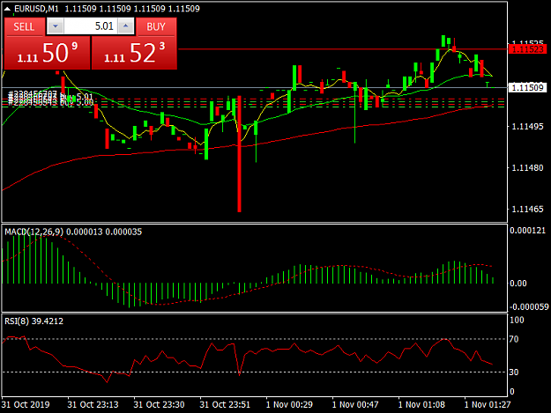
Task: Collapse one-click trading panel triangle
Action: coord(7,9)
